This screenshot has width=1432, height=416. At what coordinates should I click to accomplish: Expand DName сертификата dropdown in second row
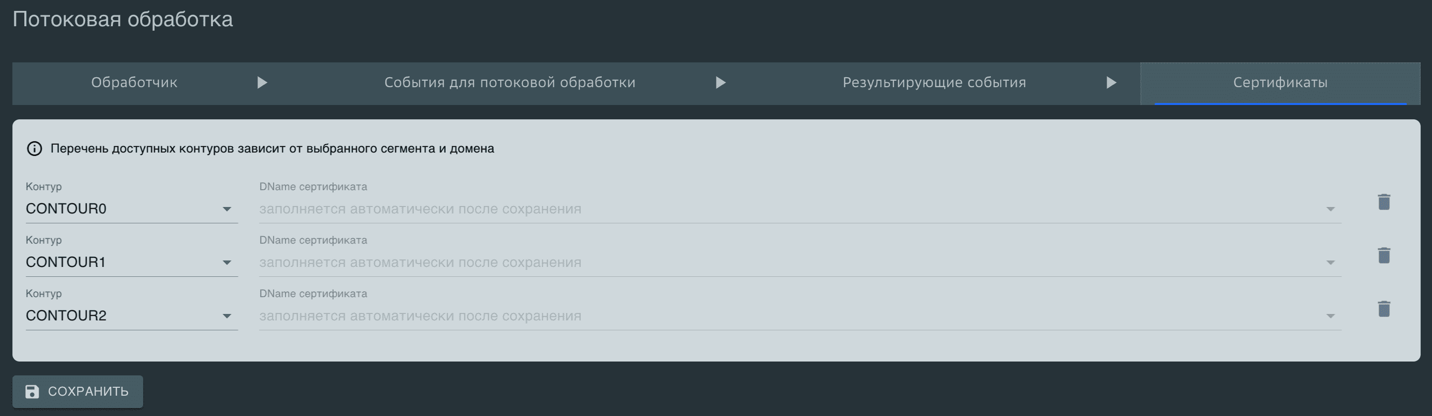1330,263
